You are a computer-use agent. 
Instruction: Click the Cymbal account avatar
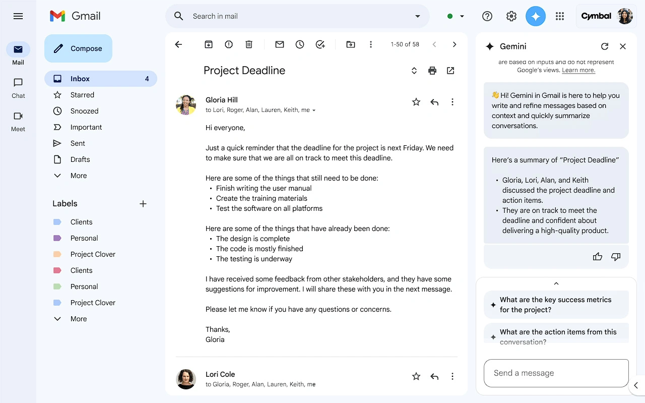pyautogui.click(x=625, y=16)
